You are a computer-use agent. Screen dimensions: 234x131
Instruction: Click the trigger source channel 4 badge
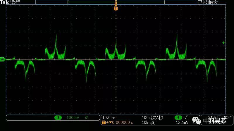click(178, 118)
